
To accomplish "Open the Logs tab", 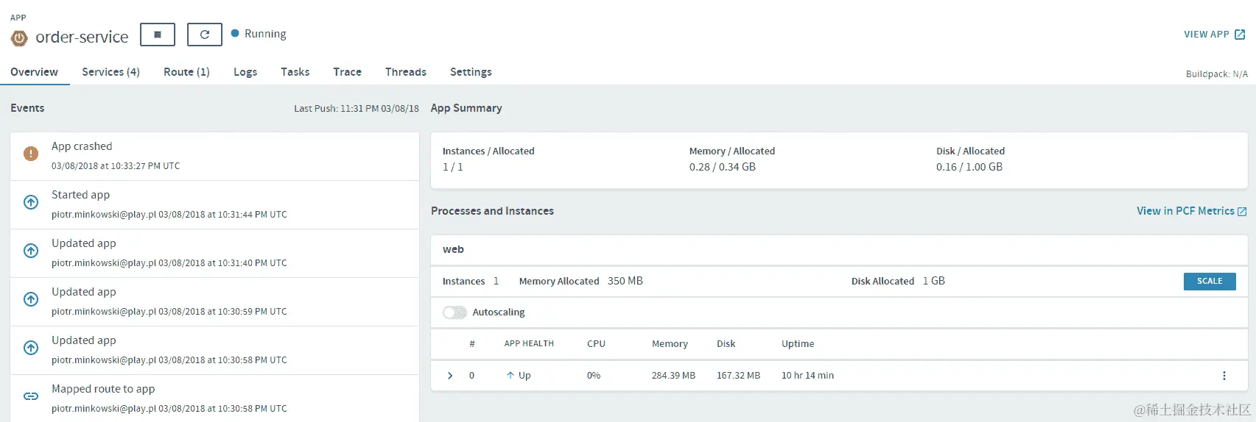I will (x=245, y=72).
